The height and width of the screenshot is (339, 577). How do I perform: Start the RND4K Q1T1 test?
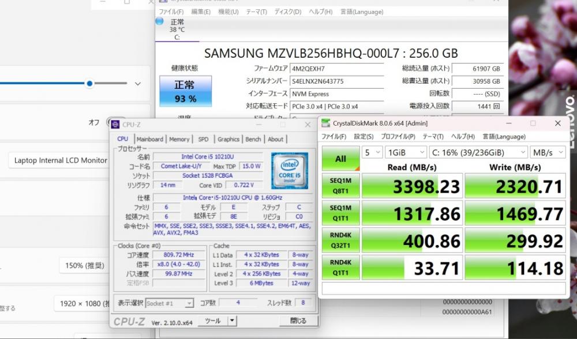pyautogui.click(x=340, y=268)
